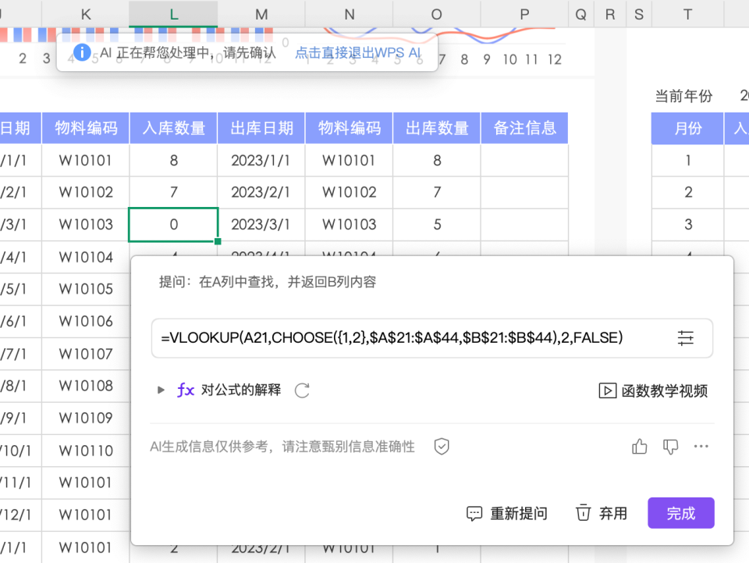Give a thumbs down to the AI result
Viewport: 749px width, 563px height.
point(669,446)
